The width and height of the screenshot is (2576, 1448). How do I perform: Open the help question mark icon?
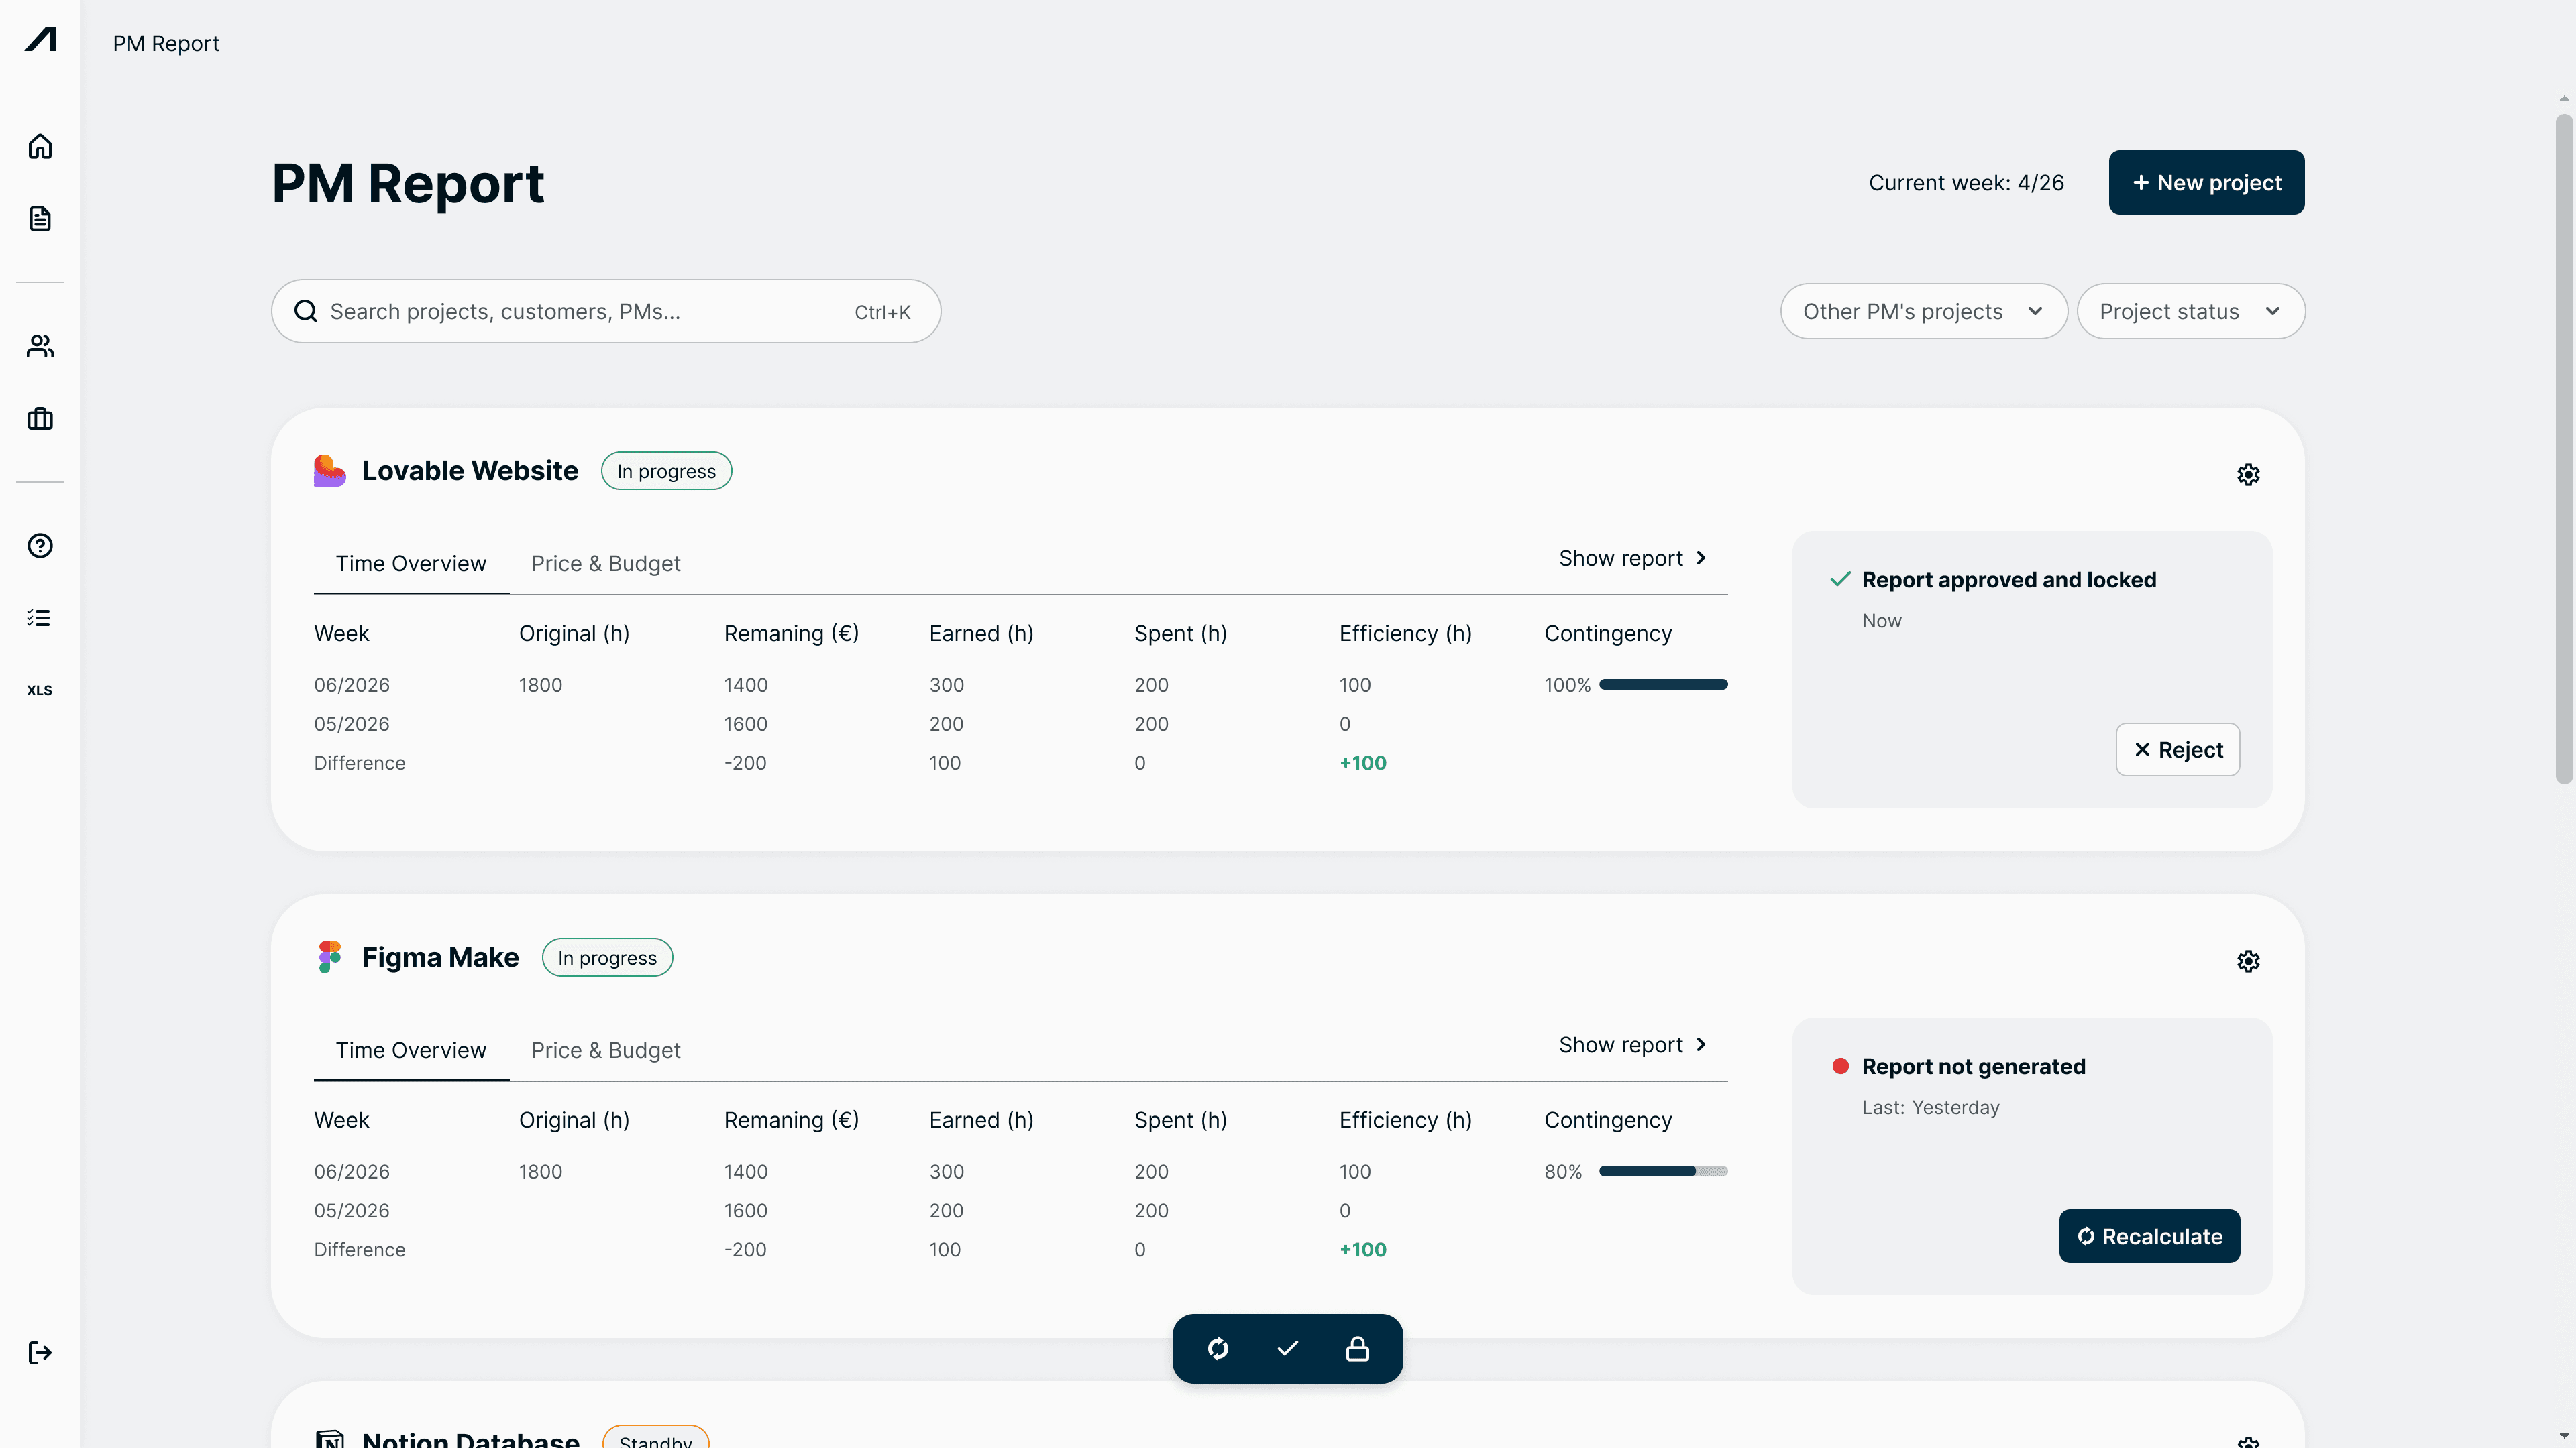click(40, 546)
